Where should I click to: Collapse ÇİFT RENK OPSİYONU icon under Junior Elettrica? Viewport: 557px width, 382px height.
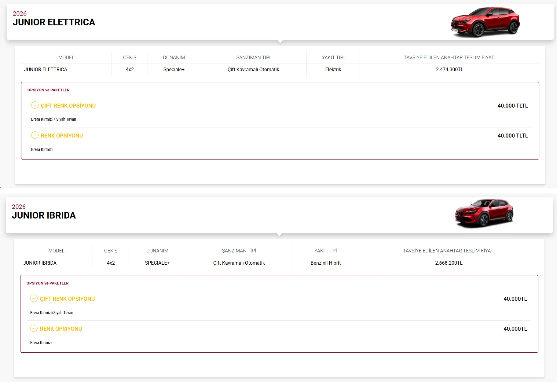(x=35, y=105)
